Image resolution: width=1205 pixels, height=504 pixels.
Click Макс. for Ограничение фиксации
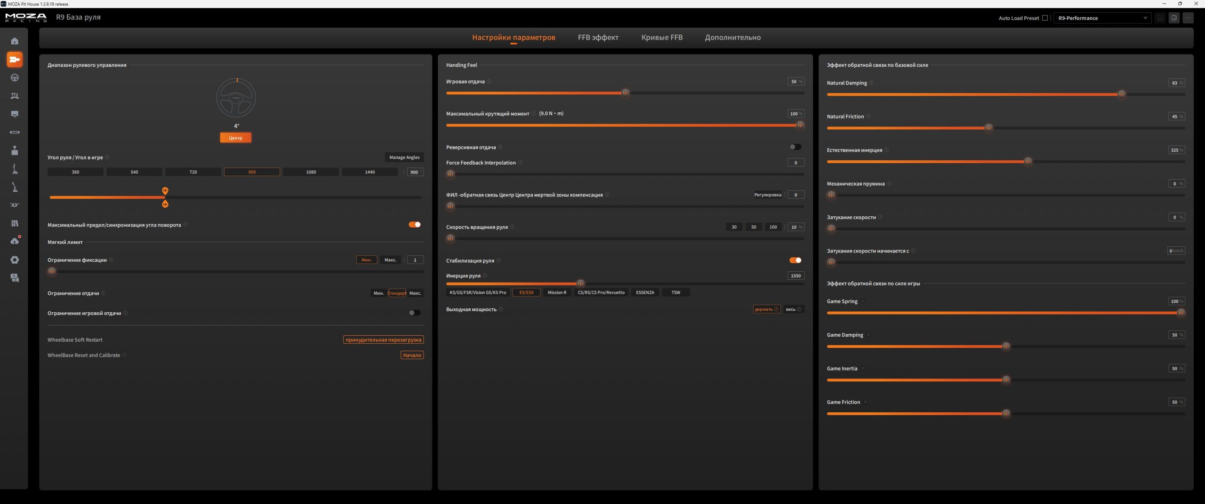pyautogui.click(x=390, y=260)
